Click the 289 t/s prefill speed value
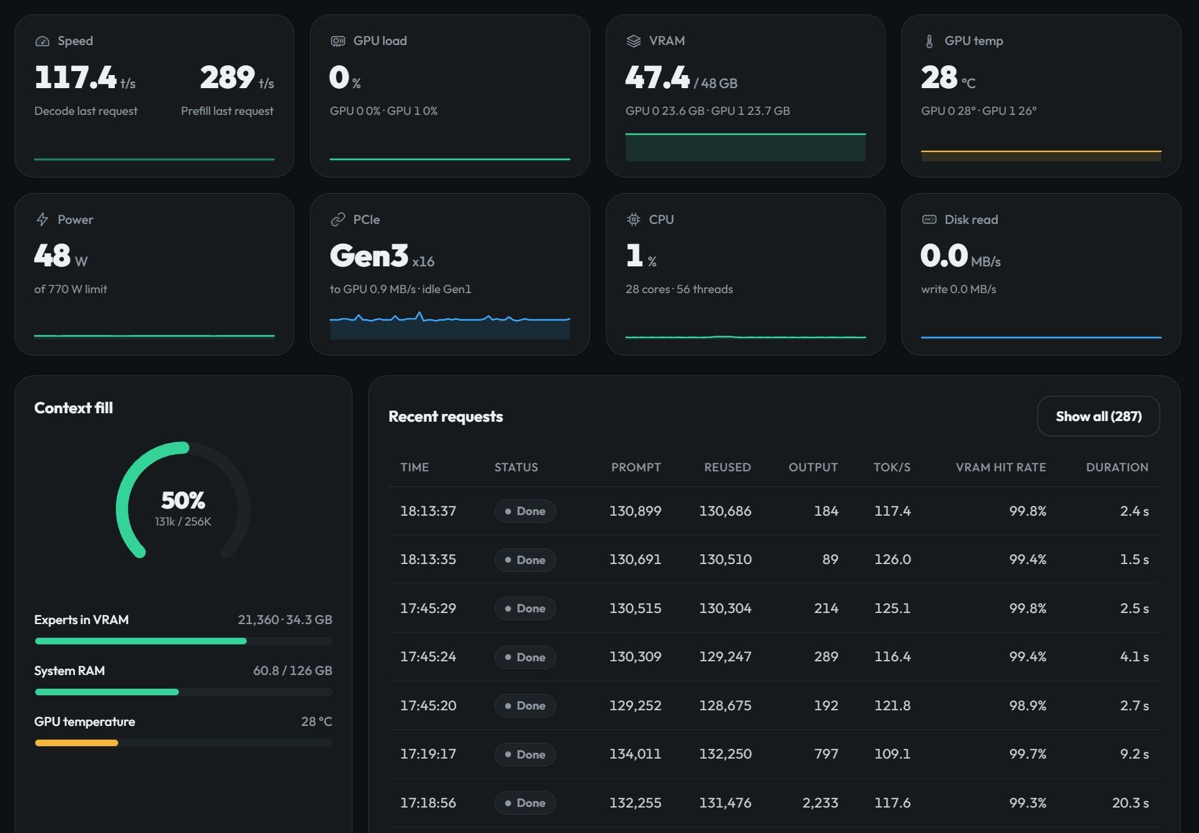This screenshot has height=833, width=1199. pos(236,78)
